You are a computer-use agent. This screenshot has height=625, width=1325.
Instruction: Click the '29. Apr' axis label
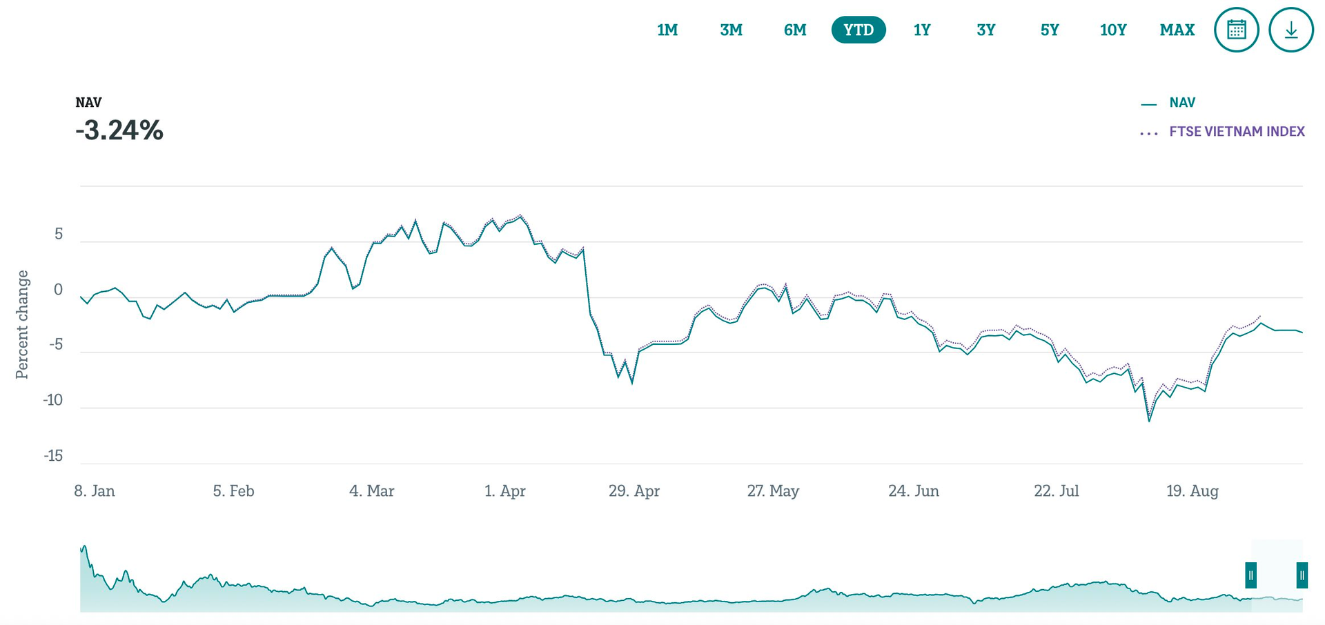coord(634,491)
